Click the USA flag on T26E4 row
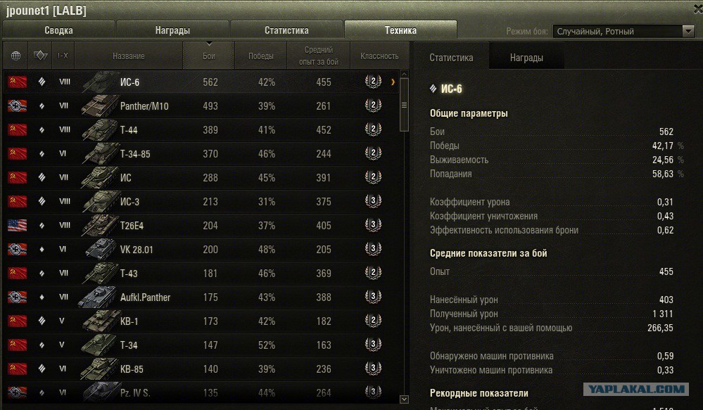This screenshot has height=410, width=703. pyautogui.click(x=17, y=226)
